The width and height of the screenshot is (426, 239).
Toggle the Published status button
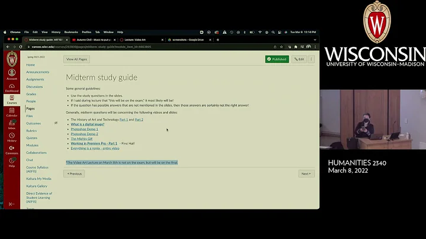(277, 59)
